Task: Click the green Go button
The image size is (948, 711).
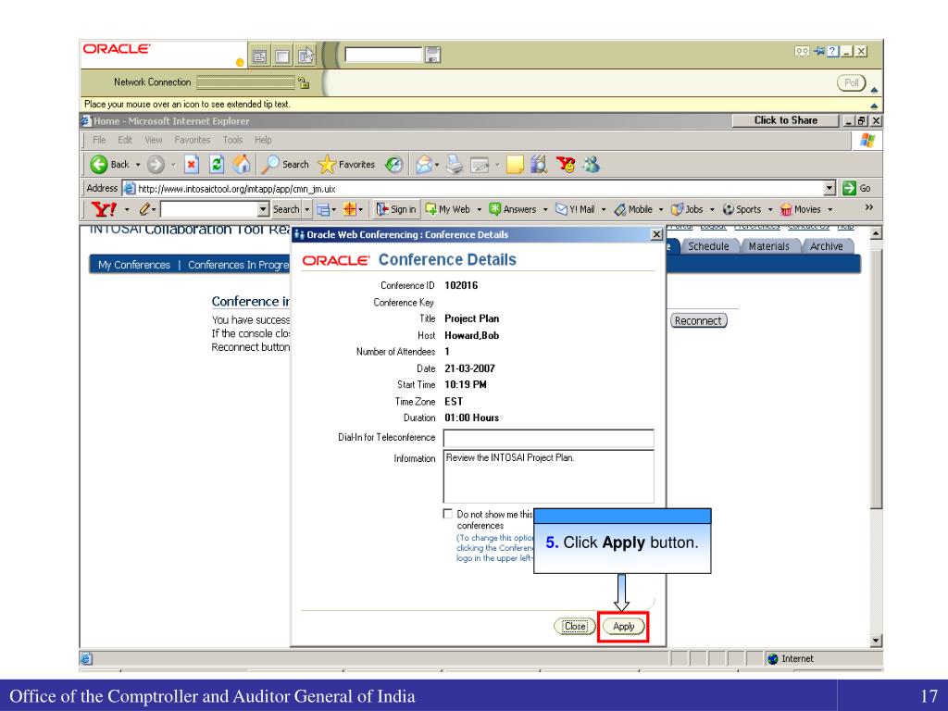Action: [856, 188]
